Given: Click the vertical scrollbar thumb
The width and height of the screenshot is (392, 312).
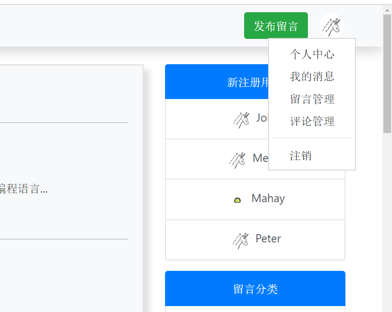Looking at the screenshot, I should click(387, 72).
